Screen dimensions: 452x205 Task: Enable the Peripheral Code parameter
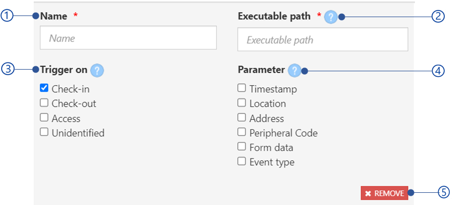click(x=242, y=132)
